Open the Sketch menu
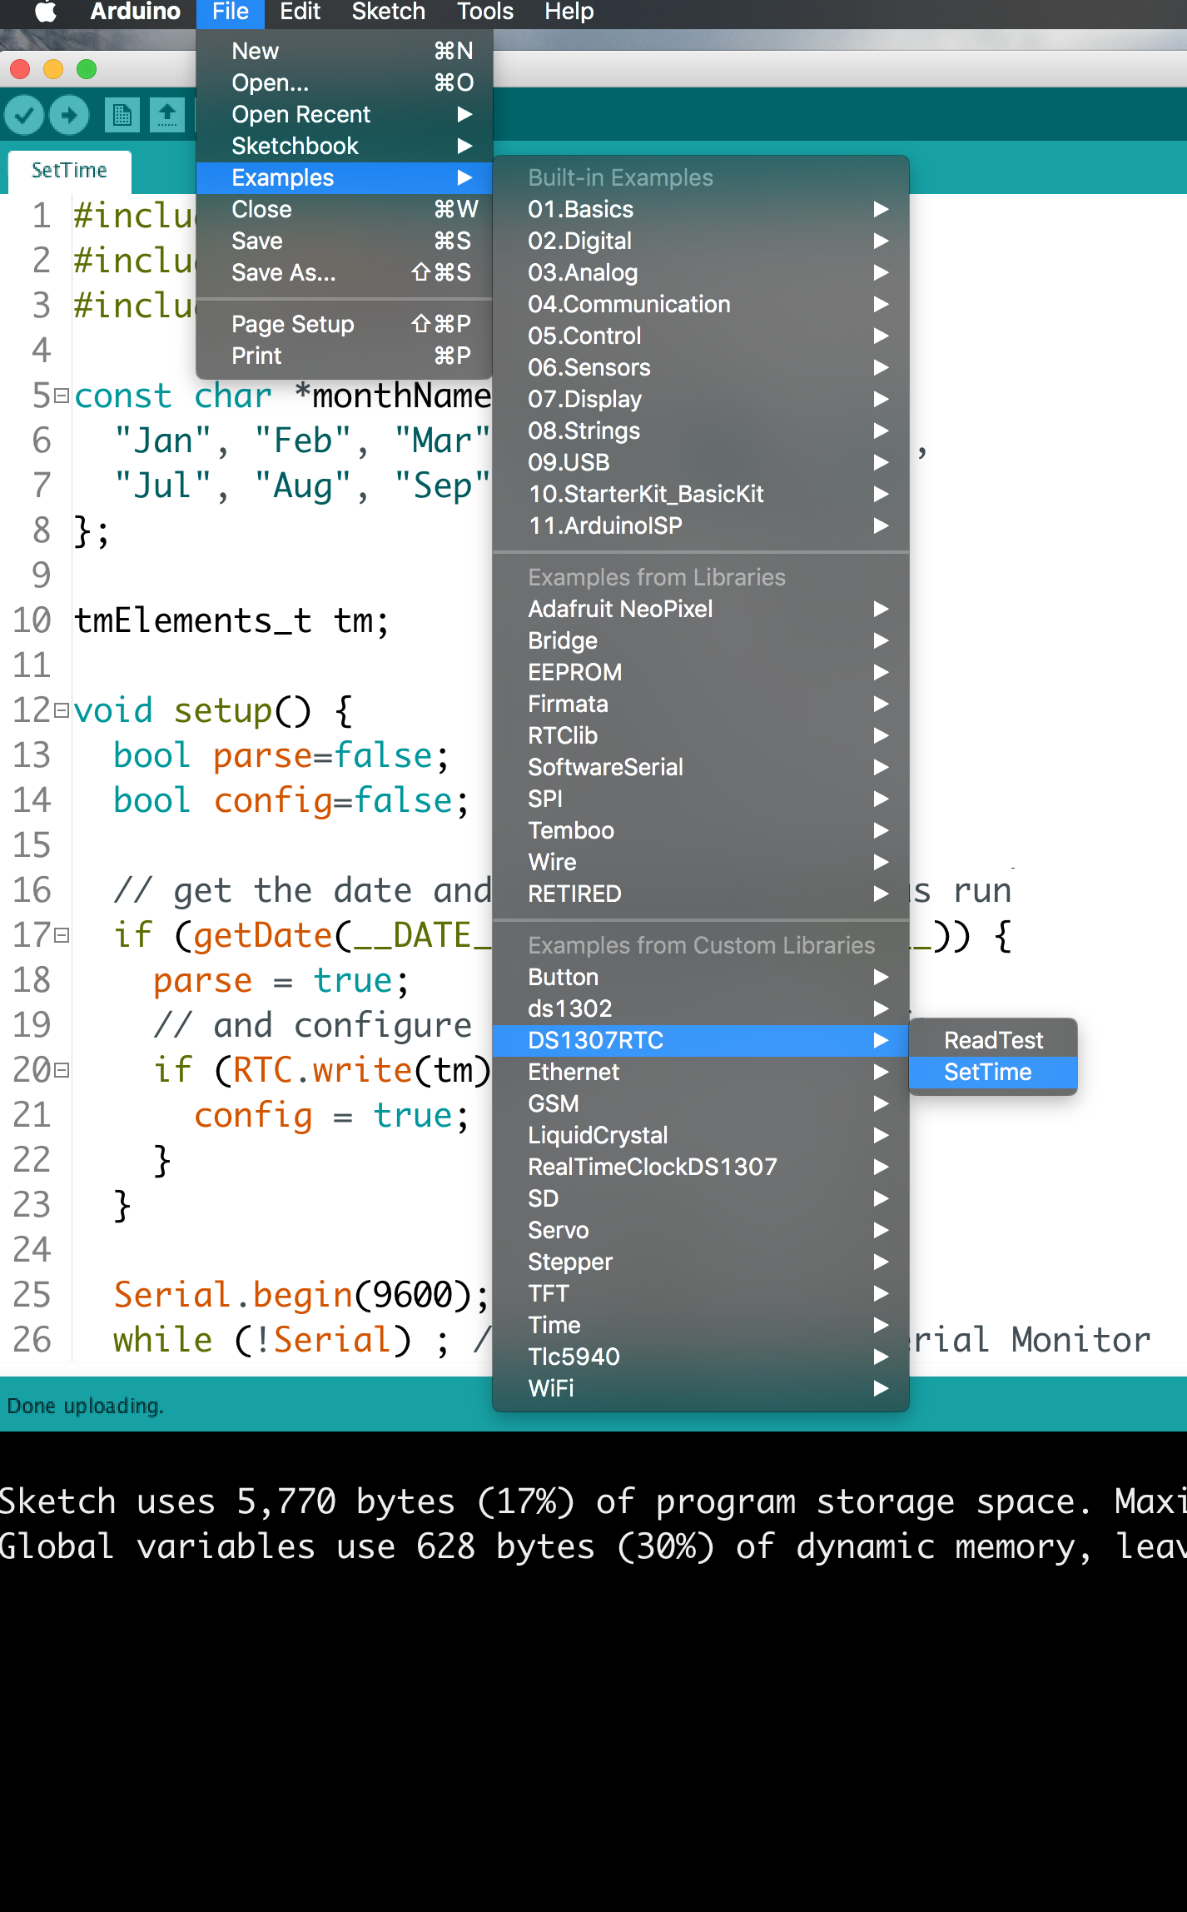The image size is (1187, 1912). pos(388,12)
